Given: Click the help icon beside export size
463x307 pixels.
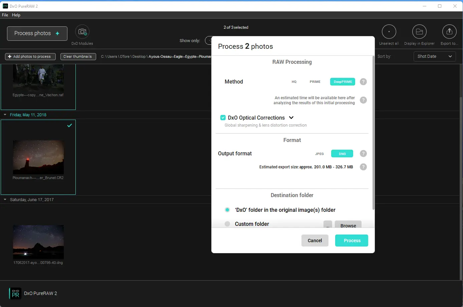Looking at the screenshot, I should pos(363,167).
